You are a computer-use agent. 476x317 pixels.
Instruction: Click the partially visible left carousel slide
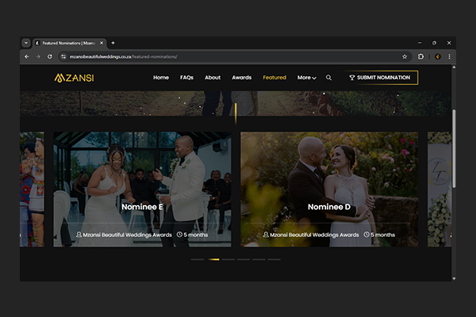tap(32, 189)
